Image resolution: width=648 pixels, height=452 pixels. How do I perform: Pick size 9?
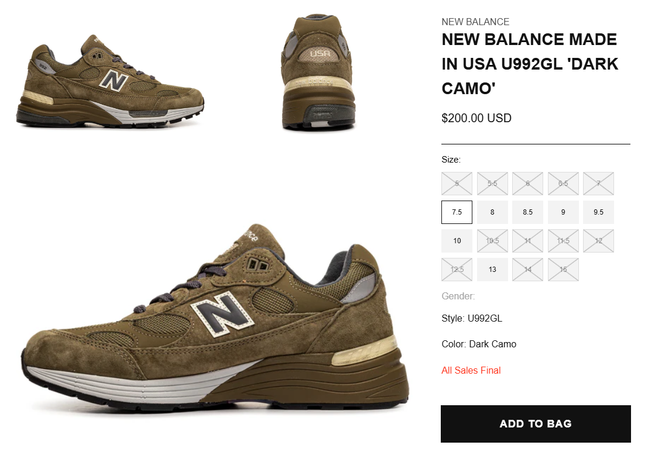click(x=563, y=212)
